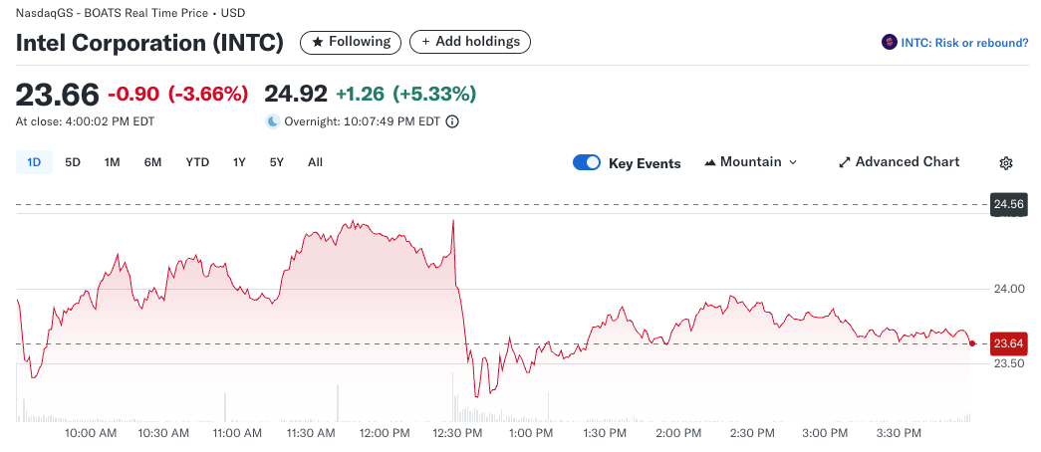Switch to the 5D time range
Image resolution: width=1041 pixels, height=452 pixels.
point(73,162)
